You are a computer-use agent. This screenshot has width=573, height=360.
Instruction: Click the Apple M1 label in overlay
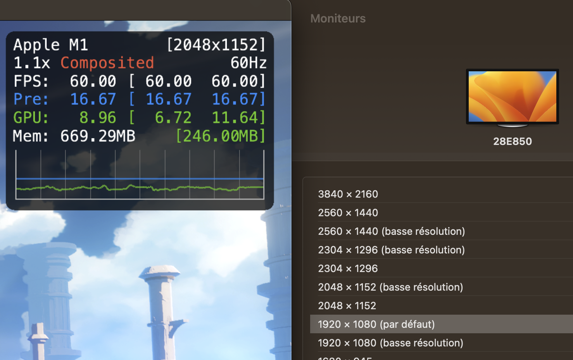pos(51,45)
